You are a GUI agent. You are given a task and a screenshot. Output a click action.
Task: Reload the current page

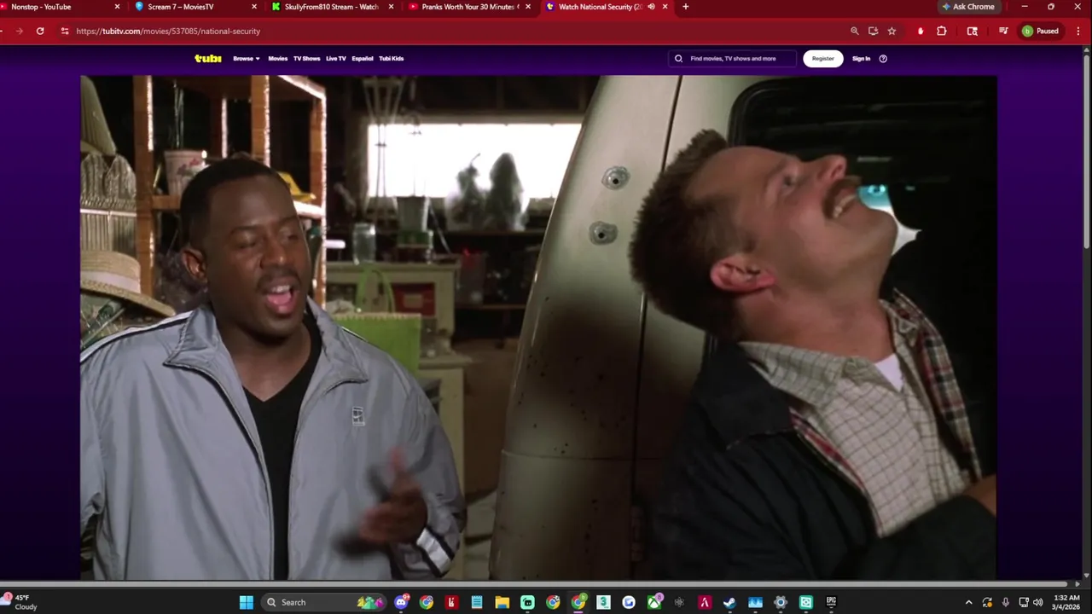tap(40, 31)
